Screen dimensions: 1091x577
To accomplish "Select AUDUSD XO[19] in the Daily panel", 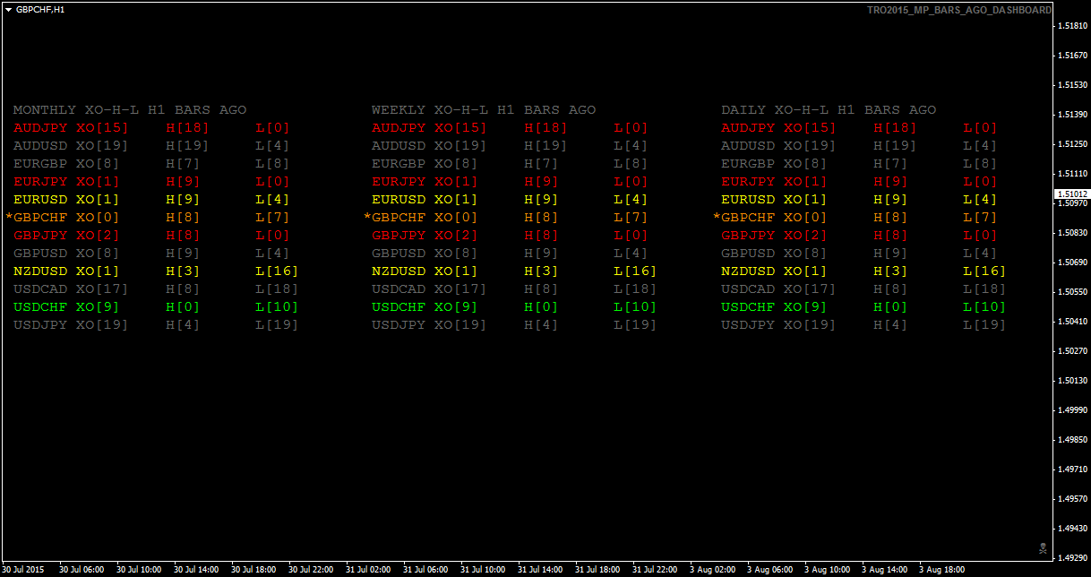I will [778, 146].
